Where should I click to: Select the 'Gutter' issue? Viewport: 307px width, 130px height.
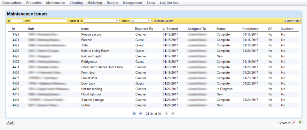point(86,105)
